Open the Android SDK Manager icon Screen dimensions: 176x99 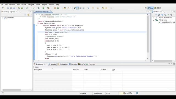point(19,8)
